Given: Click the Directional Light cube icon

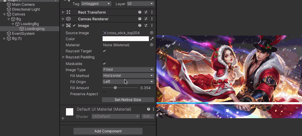Looking at the screenshot, I should point(9,9).
